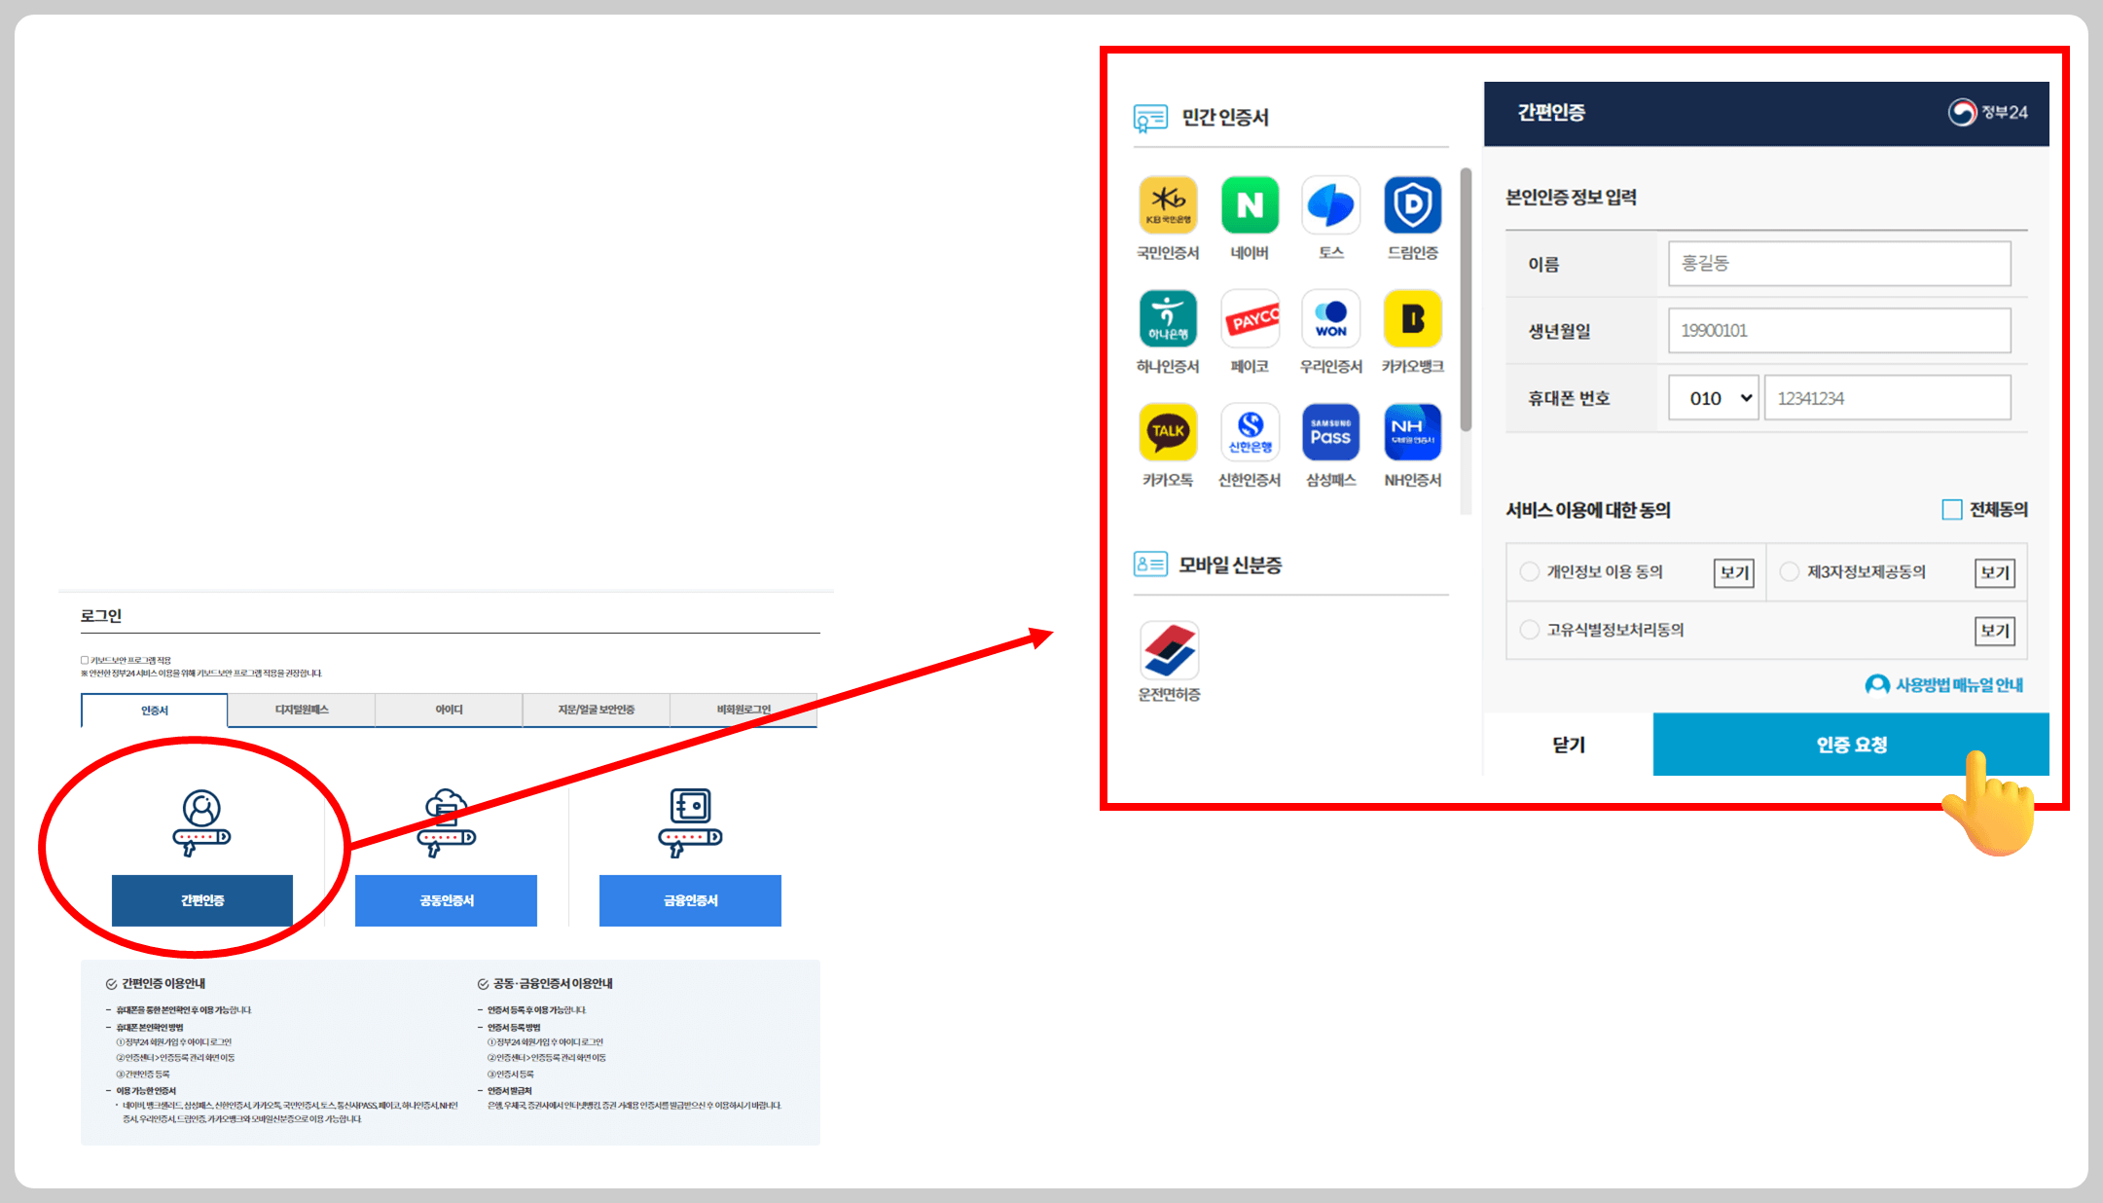Click the 정부24 logo in dialog header

point(1987,113)
